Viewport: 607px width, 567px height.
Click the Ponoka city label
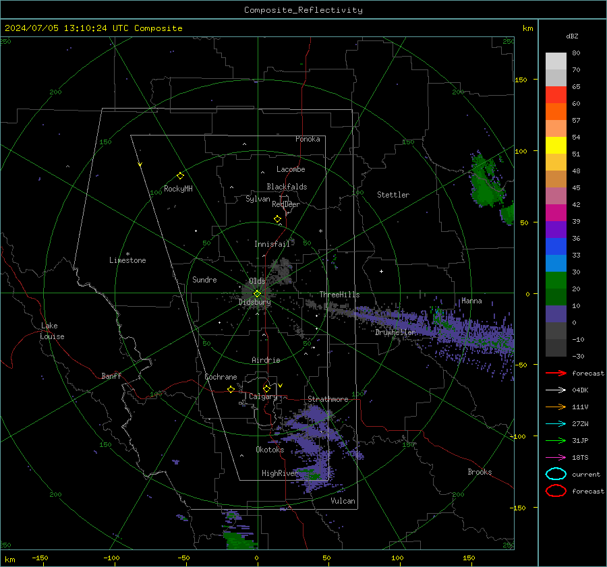308,139
